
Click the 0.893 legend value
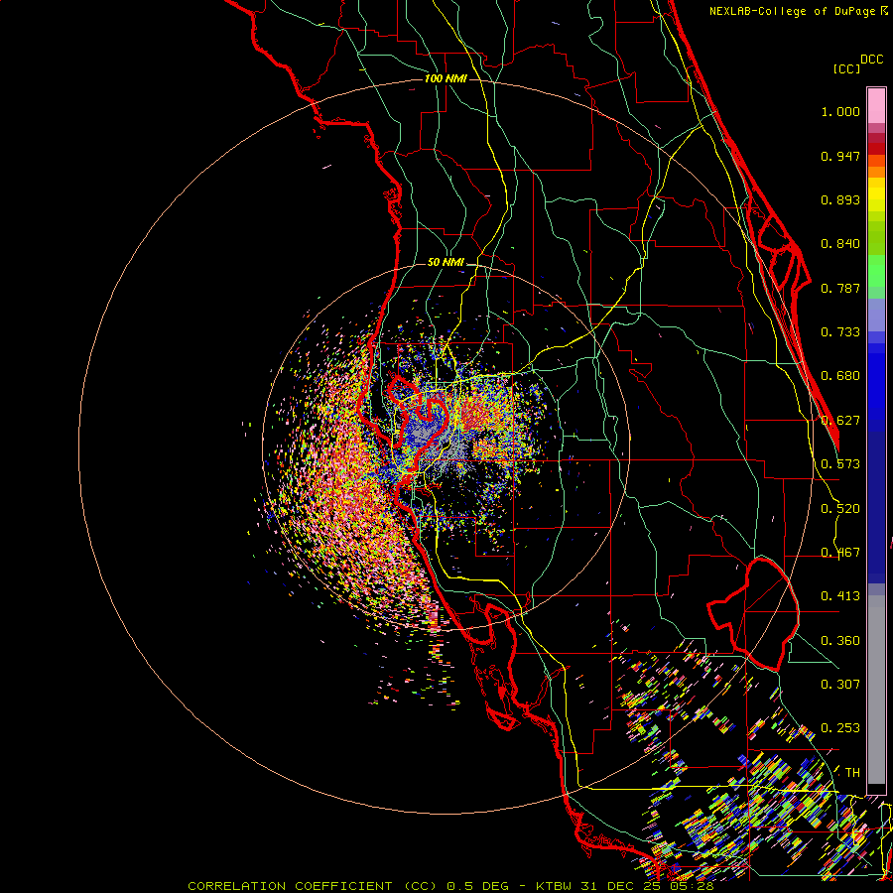(840, 199)
